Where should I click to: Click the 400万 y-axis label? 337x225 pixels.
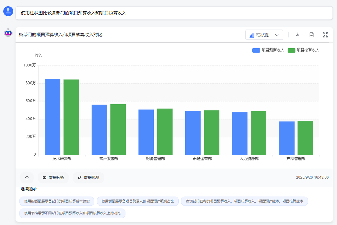click(x=31, y=119)
